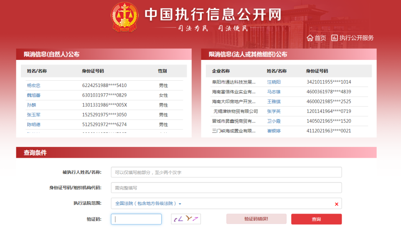Click the court emblem logo
The image size is (401, 239).
tap(124, 17)
